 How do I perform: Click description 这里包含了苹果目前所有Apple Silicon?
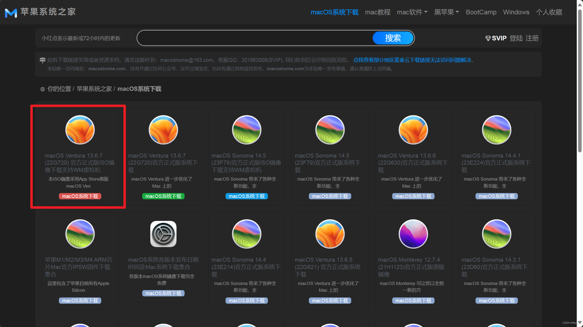[78, 287]
